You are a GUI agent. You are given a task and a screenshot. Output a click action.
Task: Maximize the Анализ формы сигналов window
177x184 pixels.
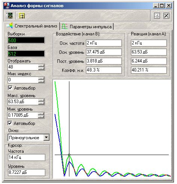coord(162,6)
